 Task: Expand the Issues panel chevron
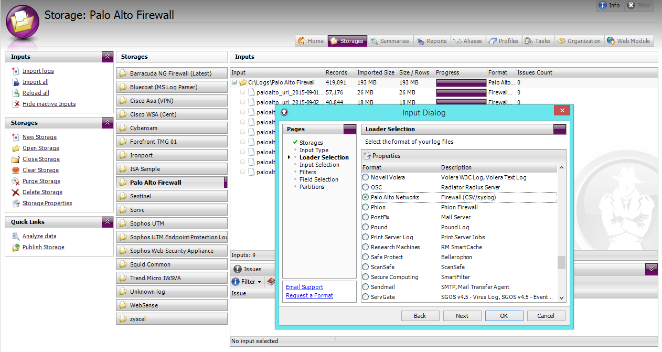652,269
